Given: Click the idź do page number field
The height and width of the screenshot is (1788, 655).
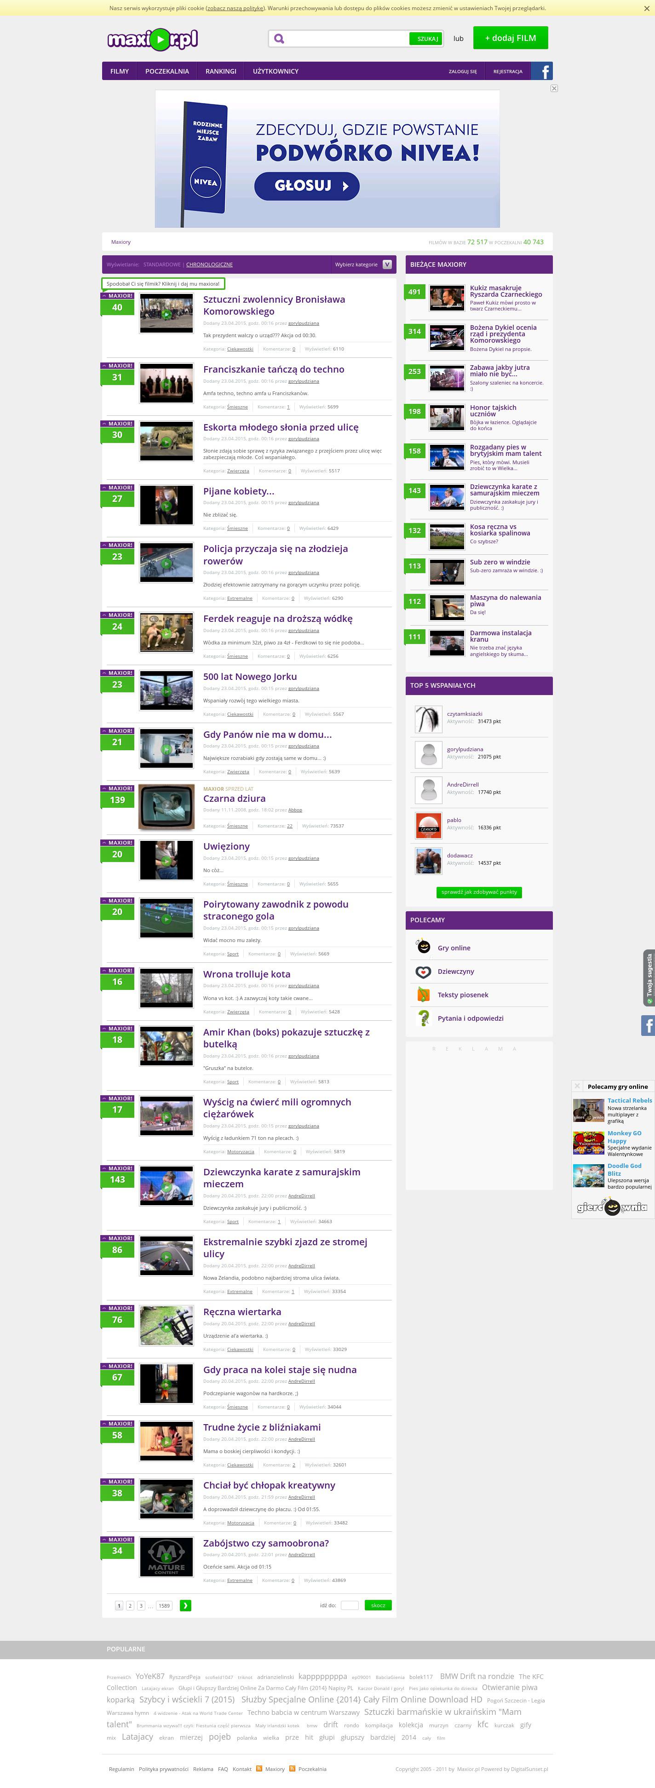Looking at the screenshot, I should pos(350,1605).
